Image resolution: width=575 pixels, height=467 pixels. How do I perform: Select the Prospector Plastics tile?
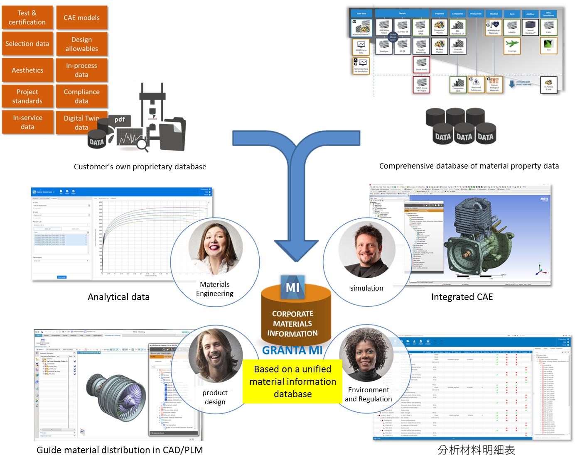[x=439, y=27]
